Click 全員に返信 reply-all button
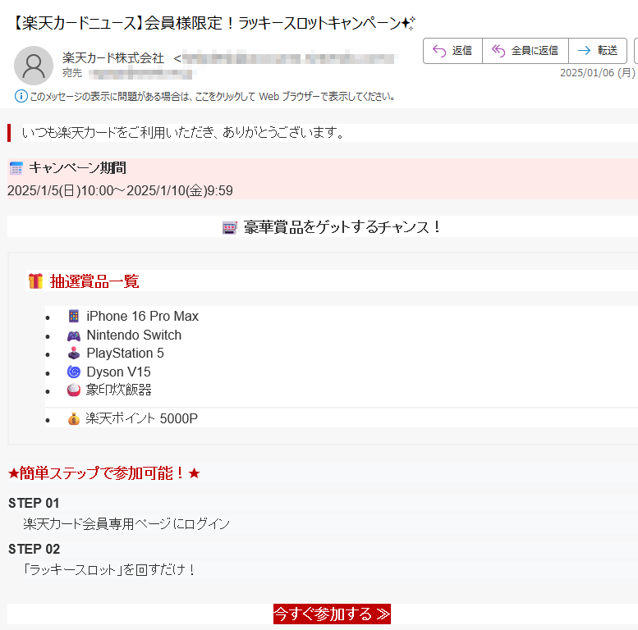638x630 pixels. coord(526,51)
